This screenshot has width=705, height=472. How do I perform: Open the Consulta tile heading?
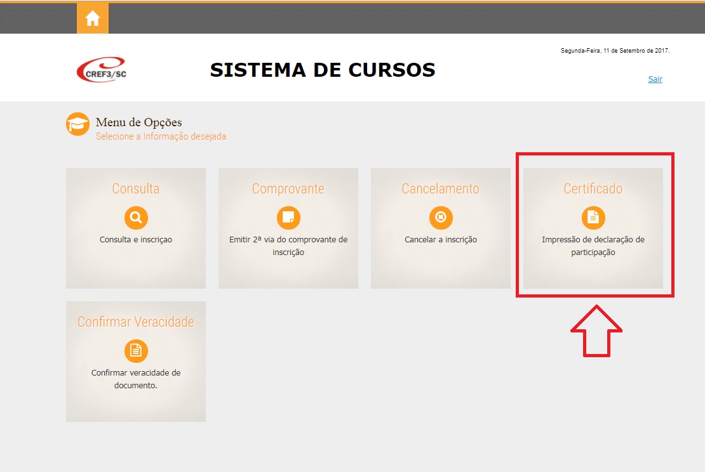click(x=136, y=189)
